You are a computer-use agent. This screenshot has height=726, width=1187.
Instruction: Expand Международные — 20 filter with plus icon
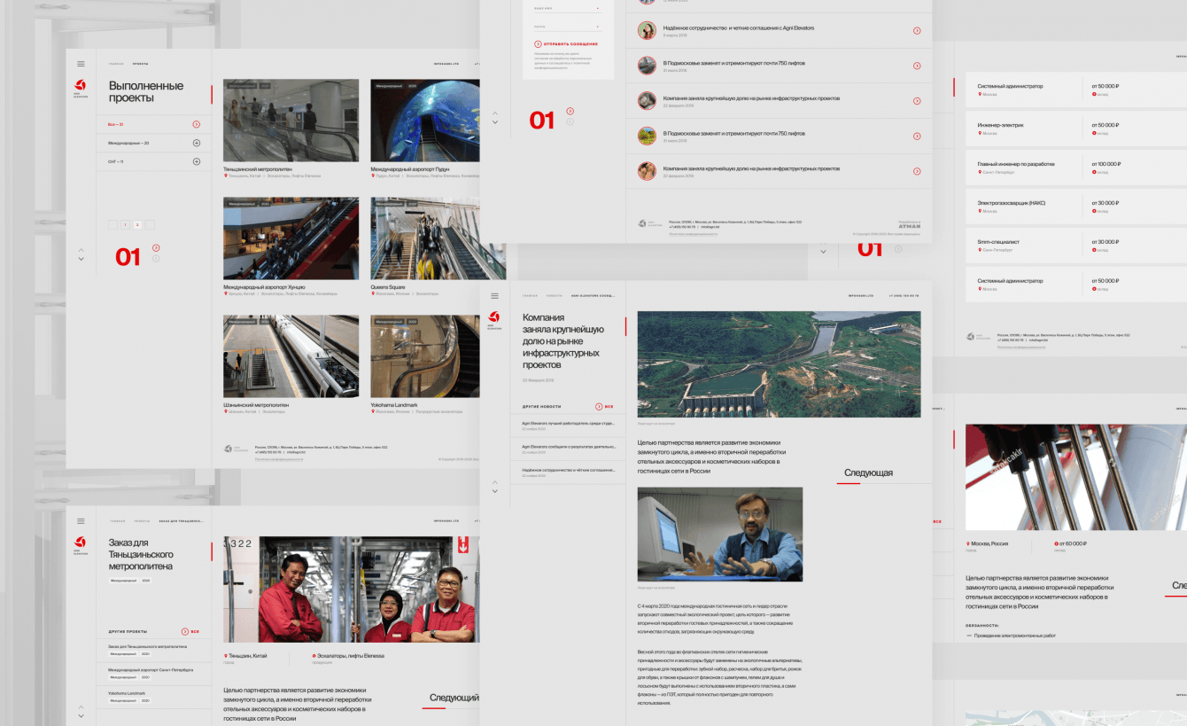(x=197, y=143)
